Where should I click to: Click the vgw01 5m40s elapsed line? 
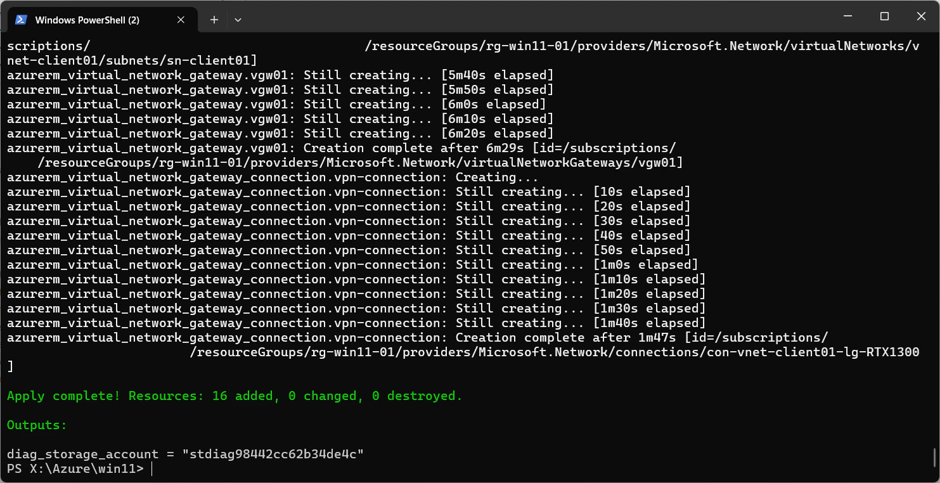click(x=280, y=75)
